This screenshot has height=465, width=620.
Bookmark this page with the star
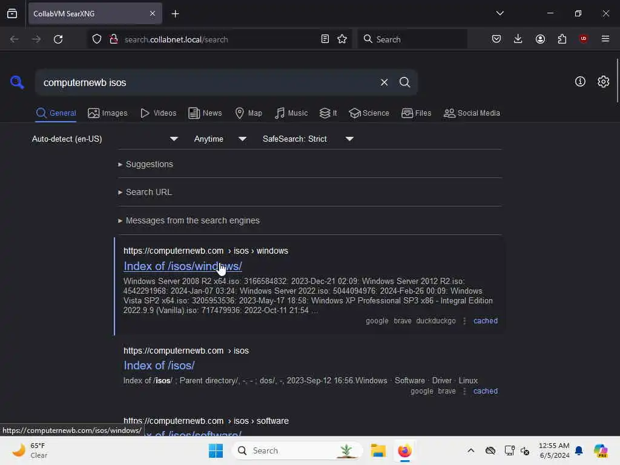pos(342,39)
